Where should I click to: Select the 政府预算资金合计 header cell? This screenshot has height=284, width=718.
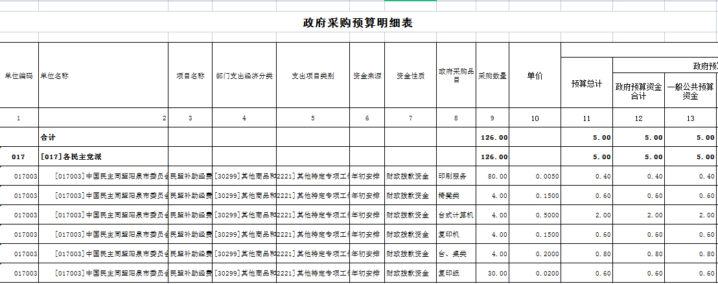click(638, 91)
